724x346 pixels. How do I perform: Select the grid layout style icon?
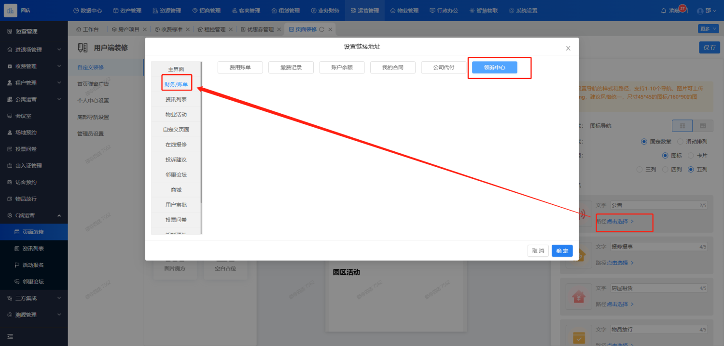[x=682, y=126]
